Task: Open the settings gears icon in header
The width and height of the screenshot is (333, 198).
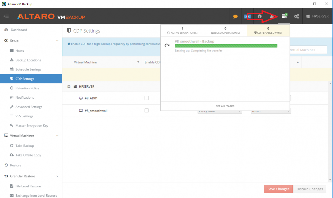Action: click(296, 16)
